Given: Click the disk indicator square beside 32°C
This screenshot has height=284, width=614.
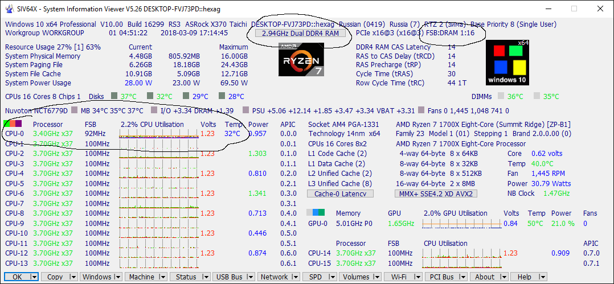Looking at the screenshot, I should pos(150,96).
